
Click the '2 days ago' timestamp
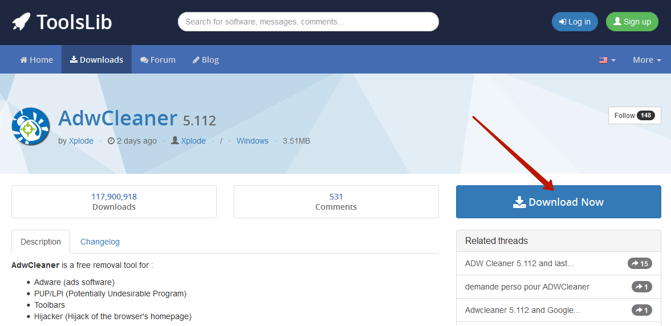(132, 141)
